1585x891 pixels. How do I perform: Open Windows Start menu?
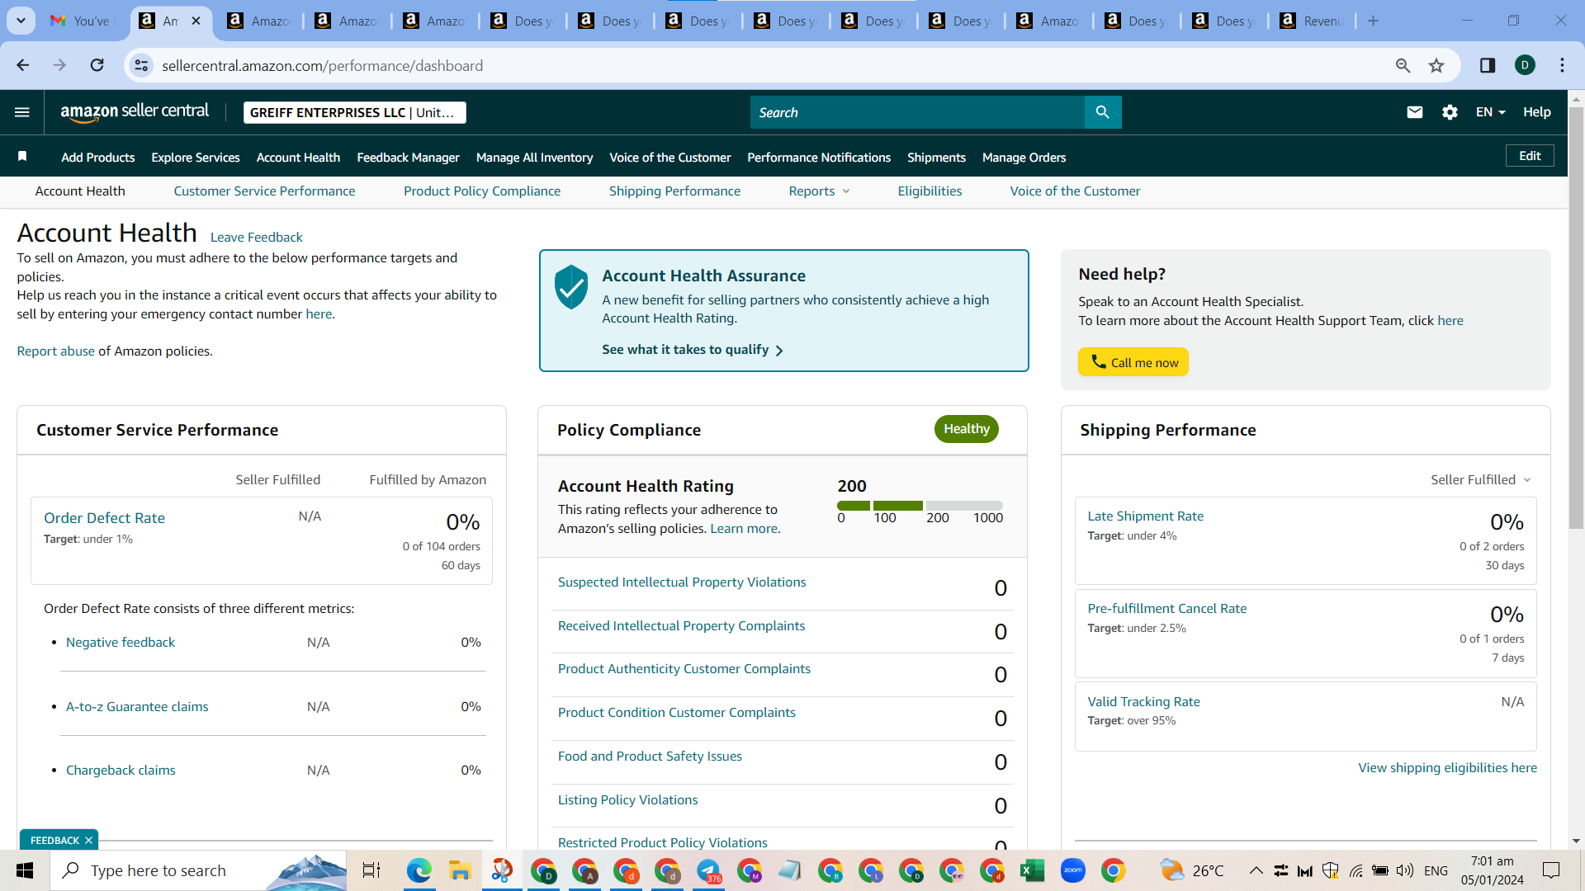(x=25, y=870)
